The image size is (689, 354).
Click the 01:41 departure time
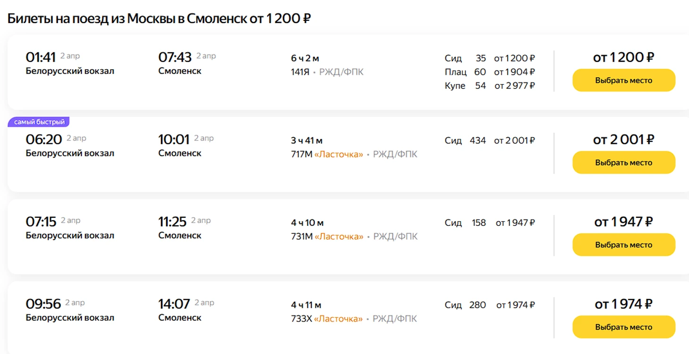[41, 58]
